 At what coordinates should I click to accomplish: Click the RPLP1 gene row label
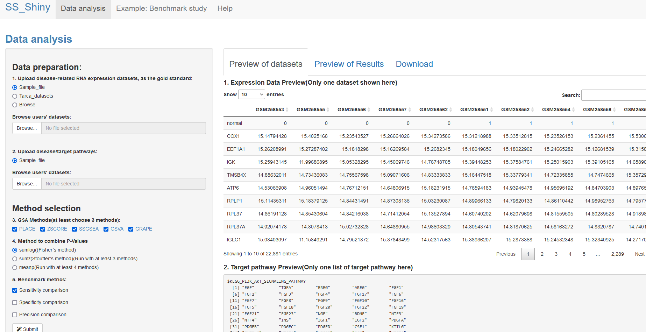(234, 201)
